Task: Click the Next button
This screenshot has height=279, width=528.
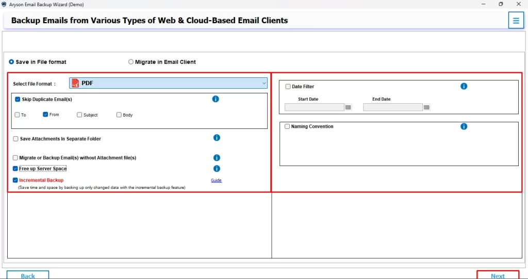Action: tap(498, 275)
